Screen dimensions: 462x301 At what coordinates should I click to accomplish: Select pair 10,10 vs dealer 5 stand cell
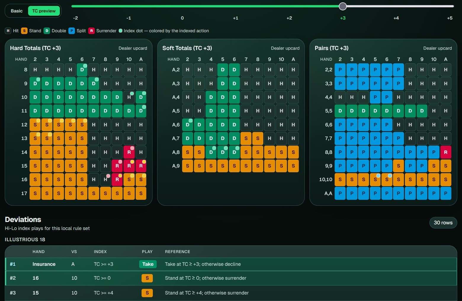pyautogui.click(x=375, y=179)
